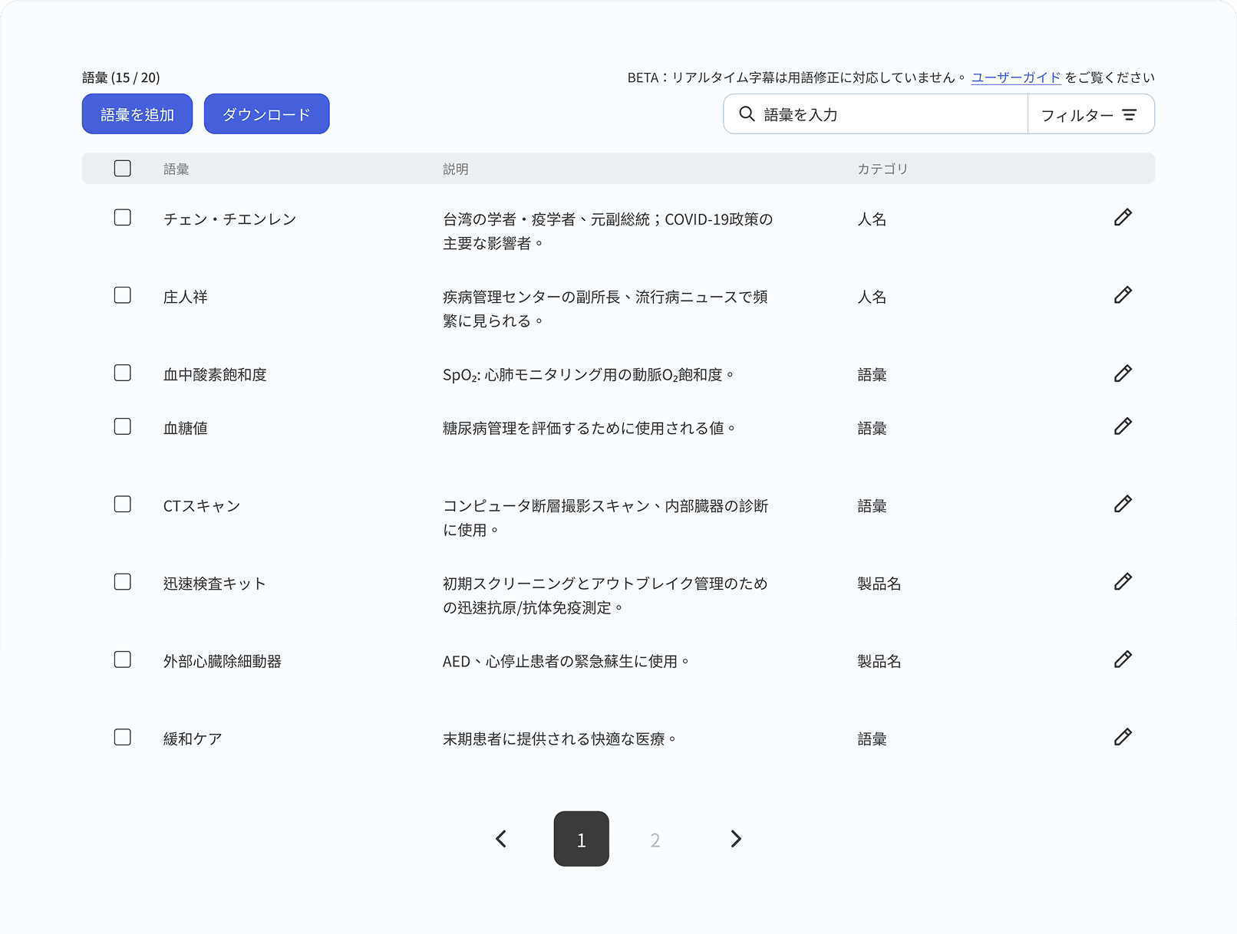This screenshot has height=934, width=1237.
Task: Click pencil icon for 血糖値 row
Action: (1123, 426)
